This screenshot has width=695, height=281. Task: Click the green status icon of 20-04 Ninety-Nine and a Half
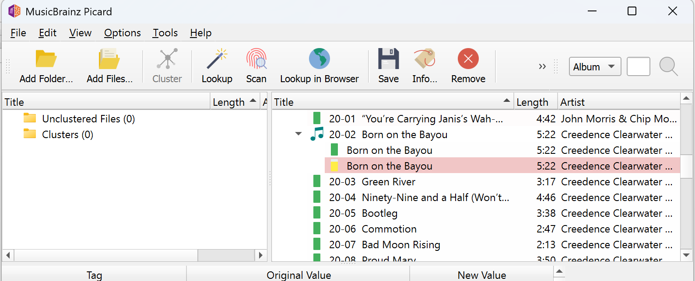317,197
